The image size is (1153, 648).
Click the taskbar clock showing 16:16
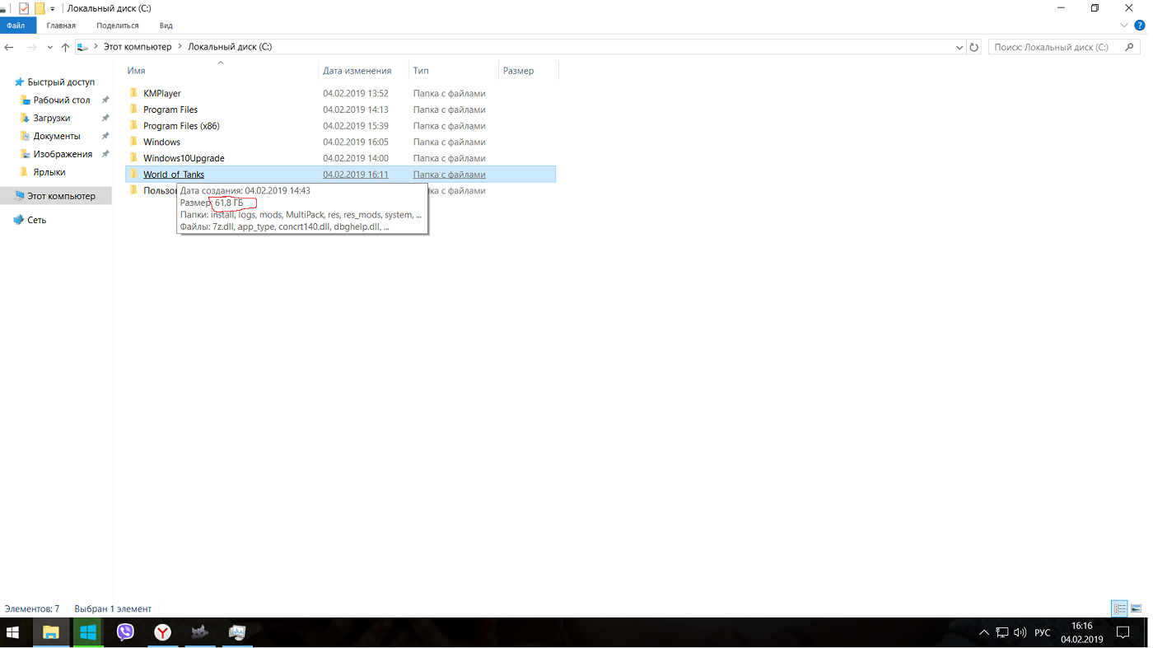point(1081,632)
